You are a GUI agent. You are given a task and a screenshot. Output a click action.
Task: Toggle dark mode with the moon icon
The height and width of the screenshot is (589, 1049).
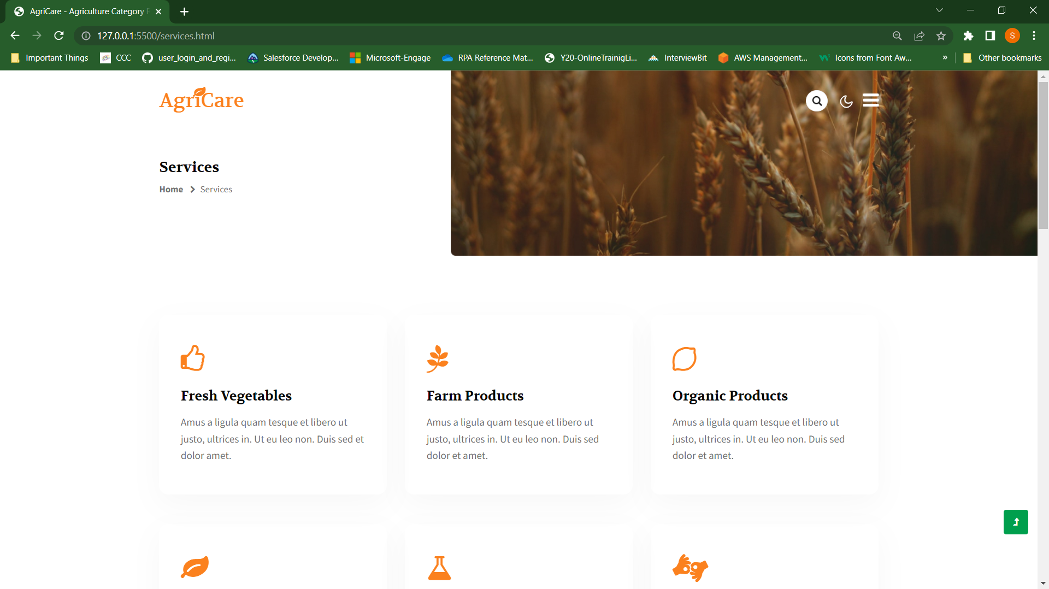click(x=845, y=101)
